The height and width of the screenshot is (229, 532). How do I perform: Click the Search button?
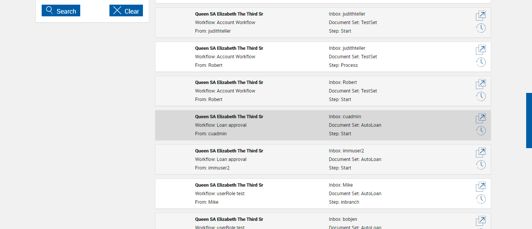click(x=61, y=11)
